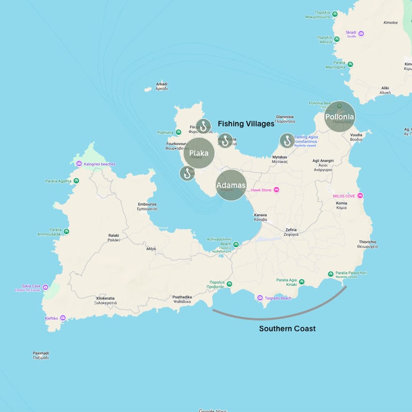The image size is (412, 412).
Task: Click the Plathiena beach marker icon
Action: [x=178, y=132]
